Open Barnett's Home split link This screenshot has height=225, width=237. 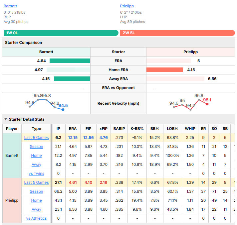(36, 156)
